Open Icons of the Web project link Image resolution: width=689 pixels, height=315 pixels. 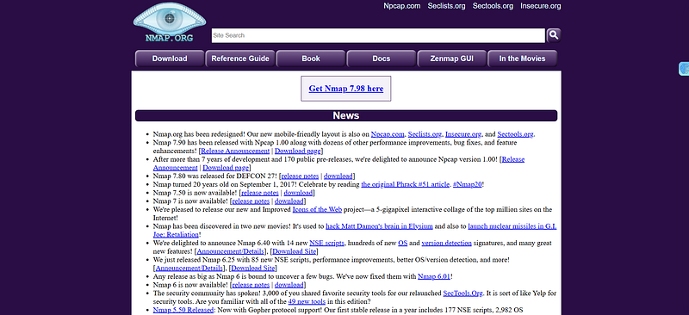pos(317,209)
